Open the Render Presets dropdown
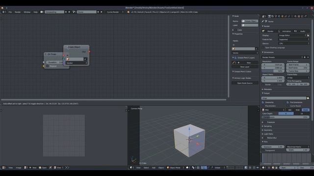Viewport: 314px width, 176px height. point(283,57)
